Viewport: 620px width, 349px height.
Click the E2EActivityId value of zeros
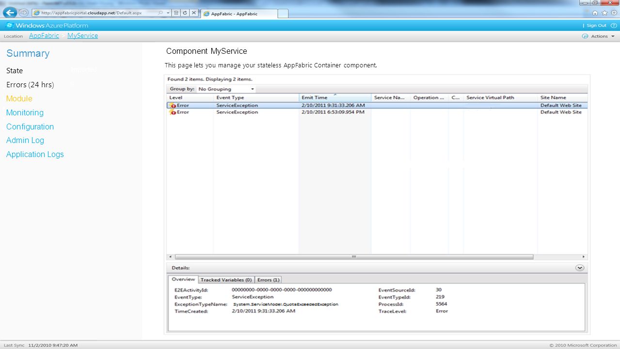pyautogui.click(x=282, y=290)
